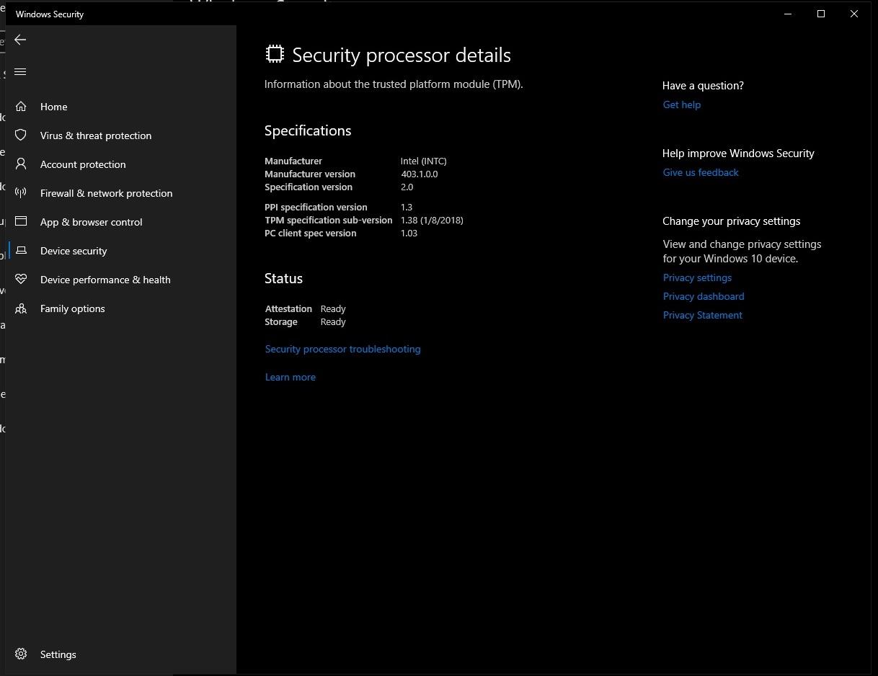Click the Change your privacy settings heading
Screen dimensions: 878x676
731,221
